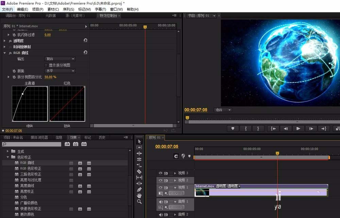
Task: Click the 红色 channel curve graph
Action: click(67, 104)
